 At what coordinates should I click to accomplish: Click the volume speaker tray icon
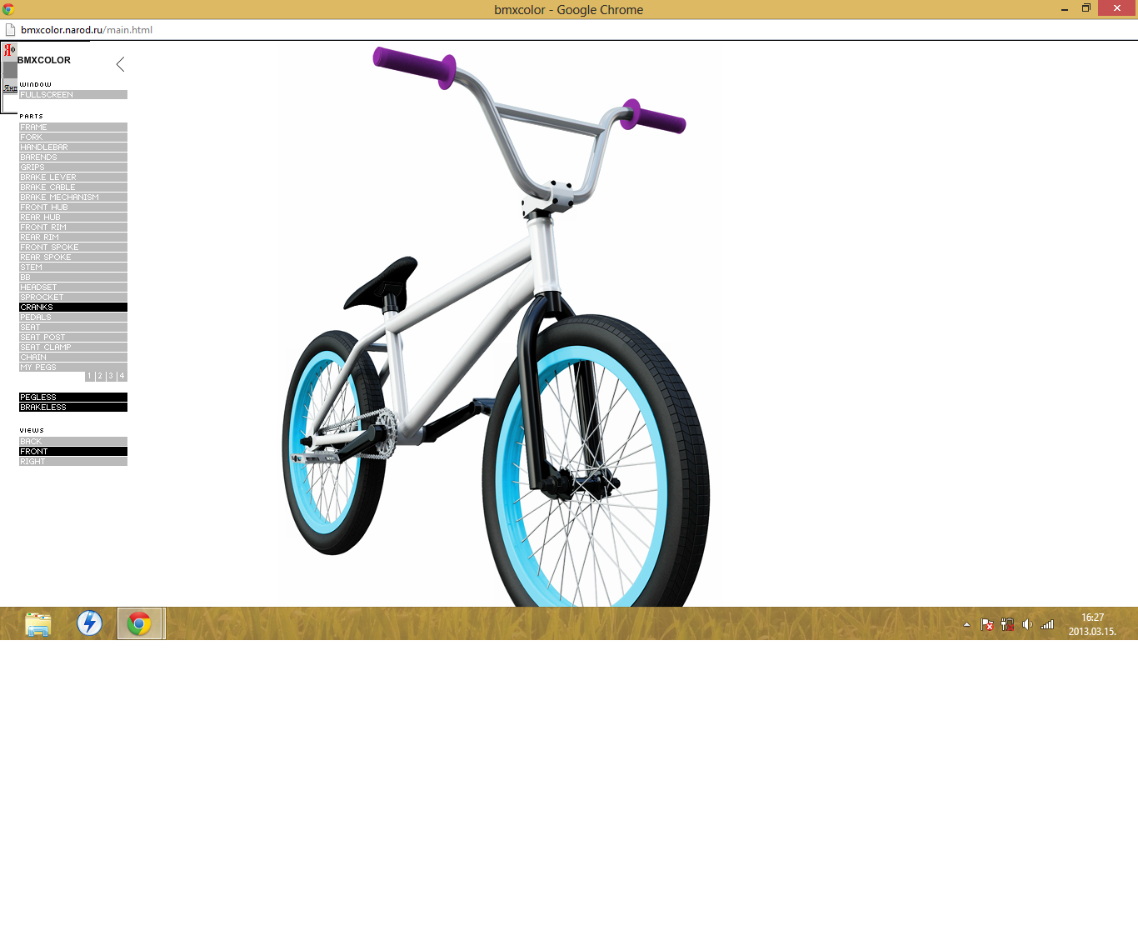pos(1027,624)
